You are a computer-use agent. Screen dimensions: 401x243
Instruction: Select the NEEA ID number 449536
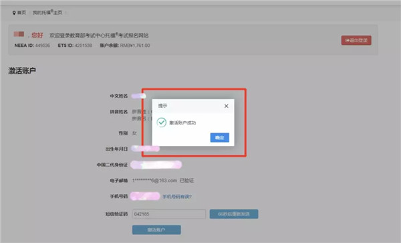43,46
